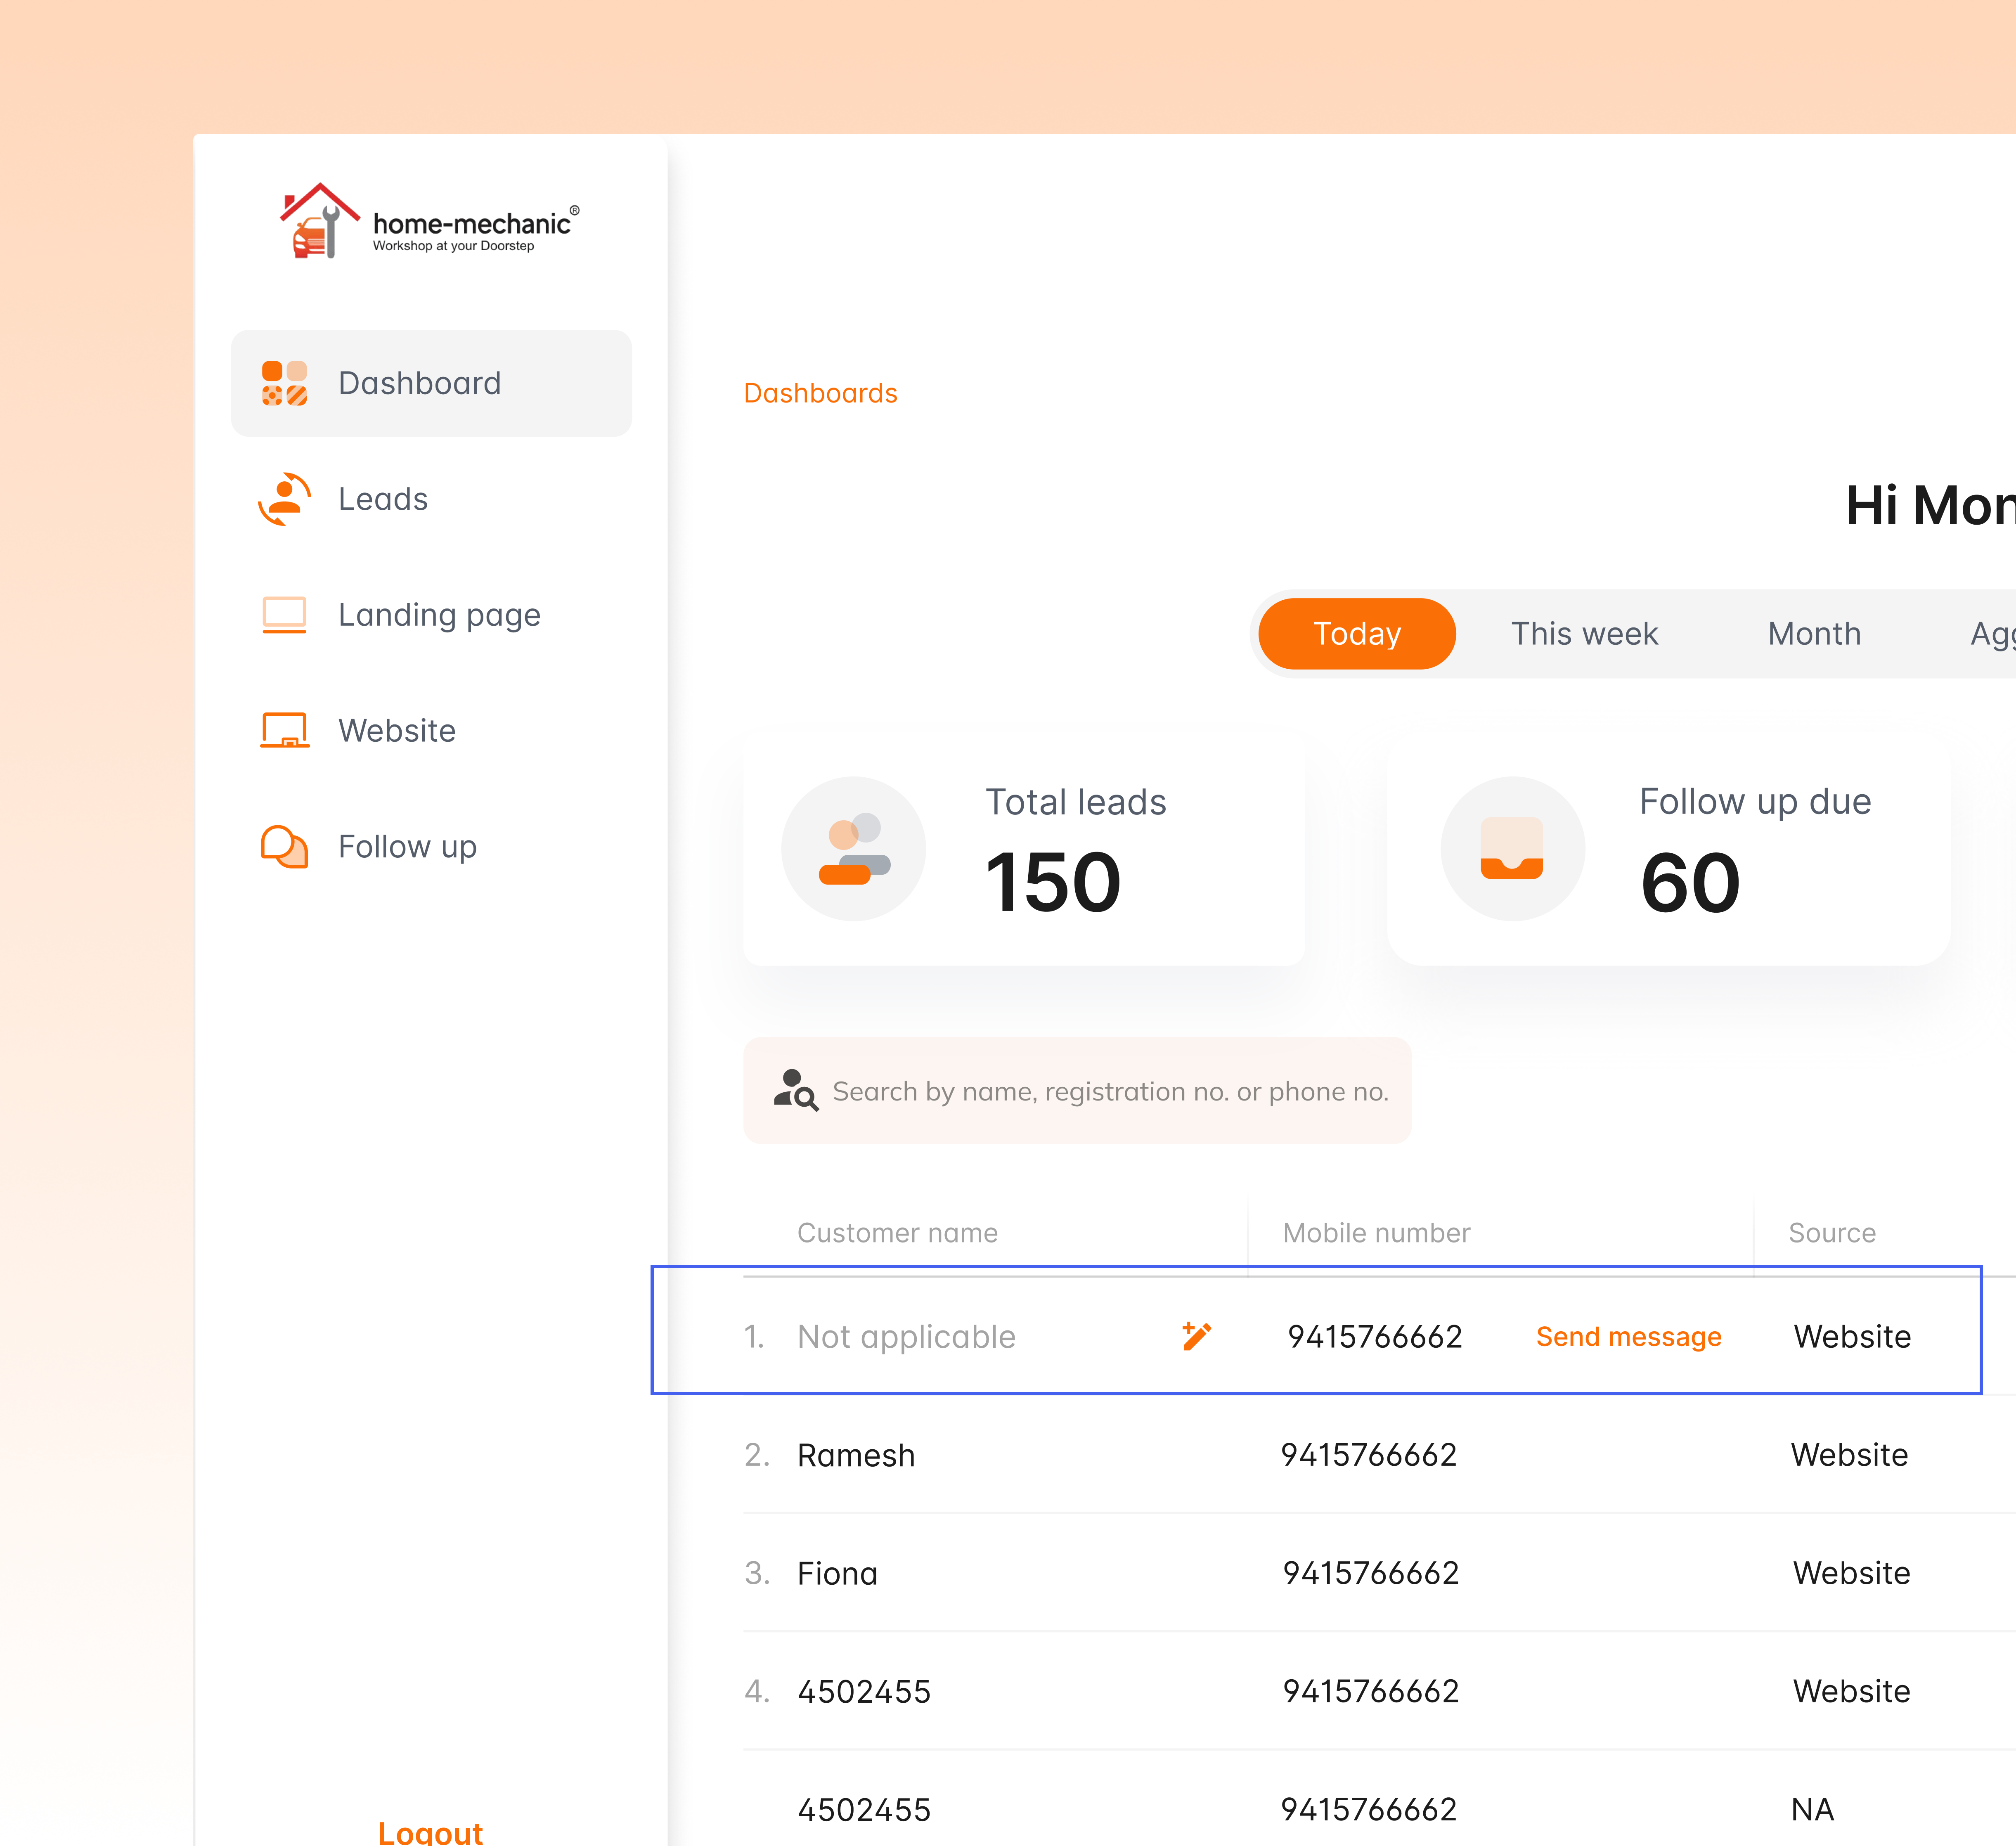Screen dimensions: 2016x1846
Task: Enable the Month time filter
Action: click(1813, 633)
